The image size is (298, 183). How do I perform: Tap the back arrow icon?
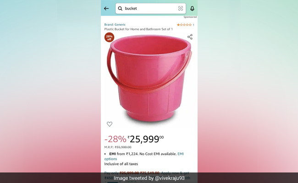click(106, 9)
